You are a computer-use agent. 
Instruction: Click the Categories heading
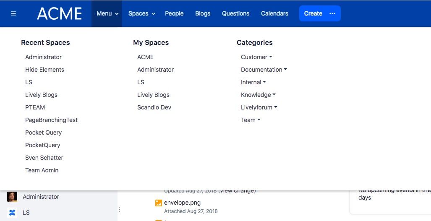pos(255,42)
